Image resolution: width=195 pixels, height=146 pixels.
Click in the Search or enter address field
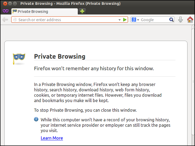click(65, 20)
